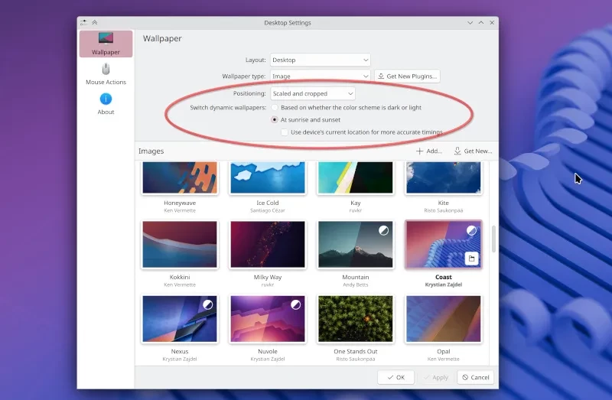612x400 pixels.
Task: Click the wallpaper grid vertical scrollbar
Action: (493, 239)
